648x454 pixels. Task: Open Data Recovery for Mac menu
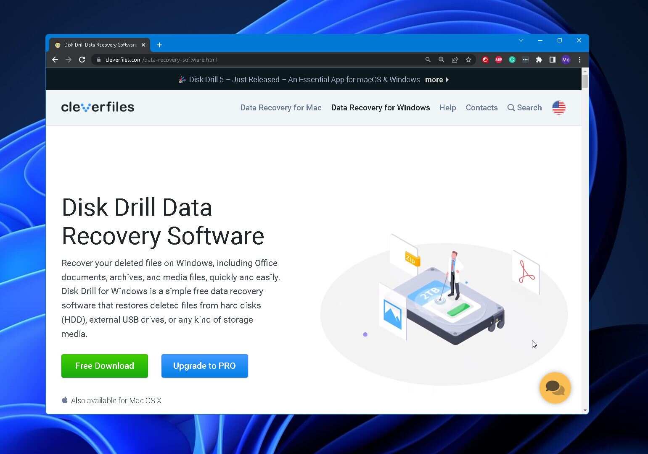click(x=281, y=108)
